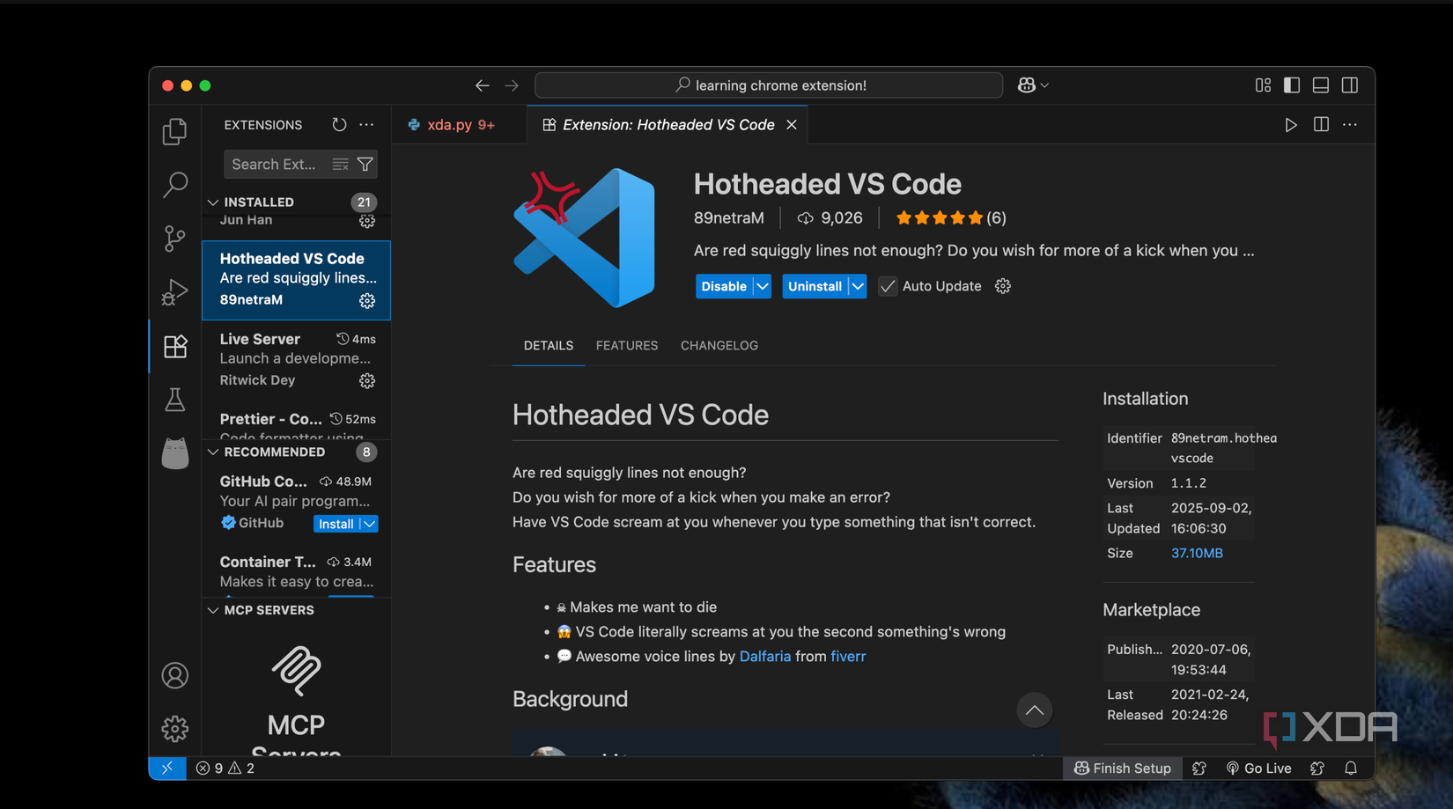Click the Search Extensions input field
The width and height of the screenshot is (1453, 809).
click(275, 165)
